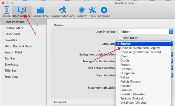This screenshot has height=106, width=175.
Task: Choose Turkish (Turkey) language option
Action: click(143, 98)
